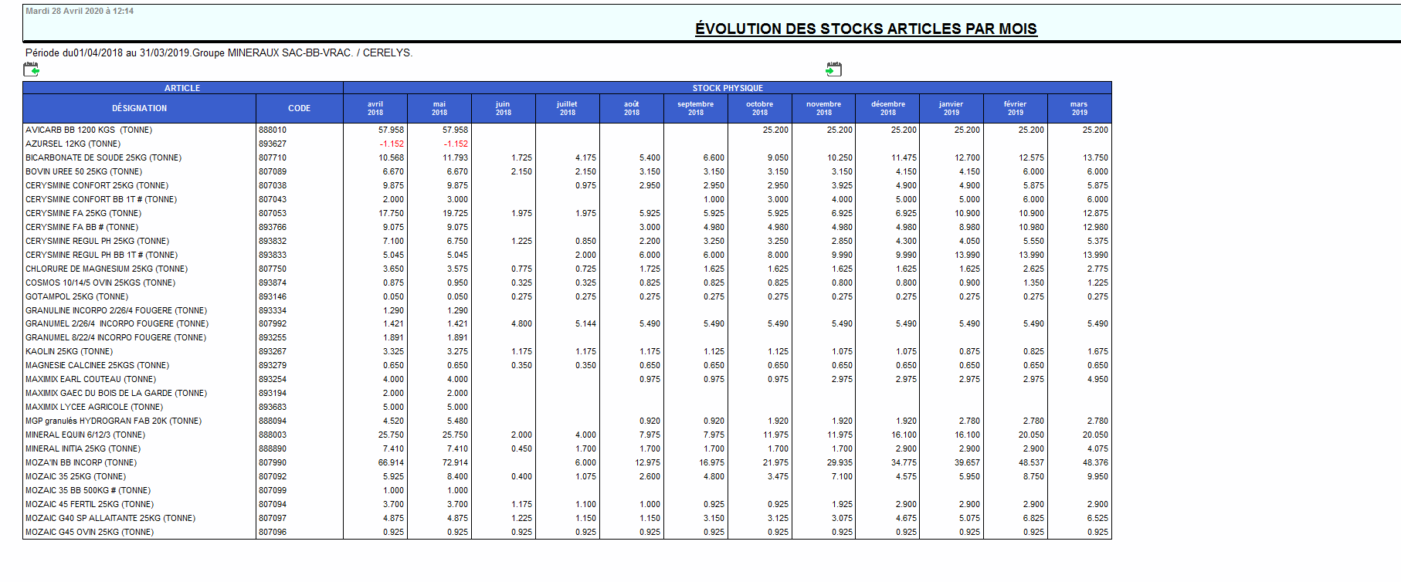
Task: Click the 'avril 2018' column header
Action: (375, 108)
